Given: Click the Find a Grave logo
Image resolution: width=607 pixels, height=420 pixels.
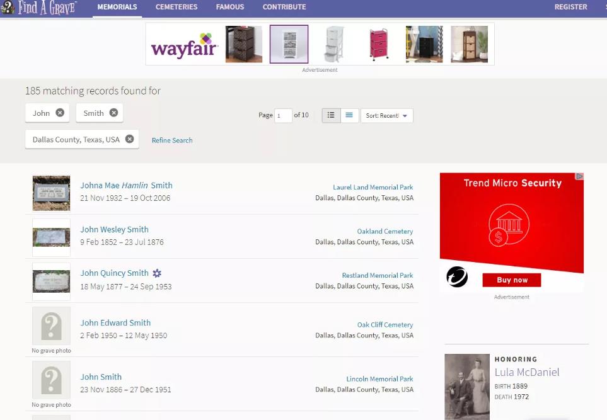Looking at the screenshot, I should 39,8.
